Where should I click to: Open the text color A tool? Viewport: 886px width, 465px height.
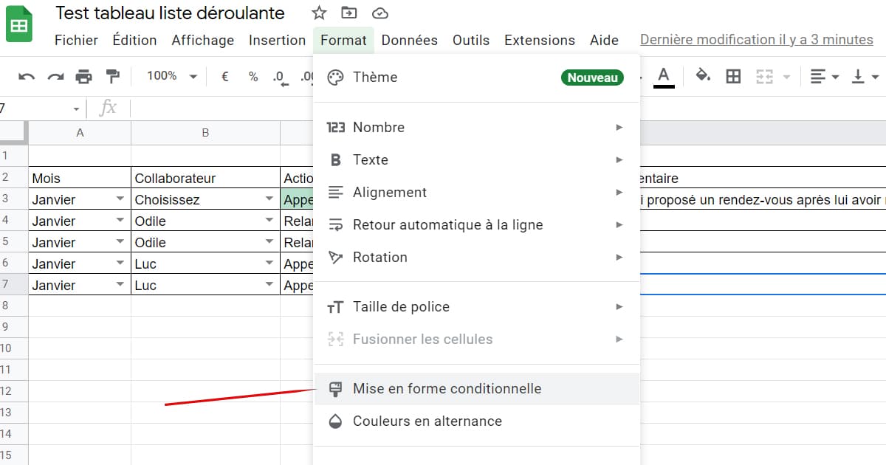coord(664,76)
